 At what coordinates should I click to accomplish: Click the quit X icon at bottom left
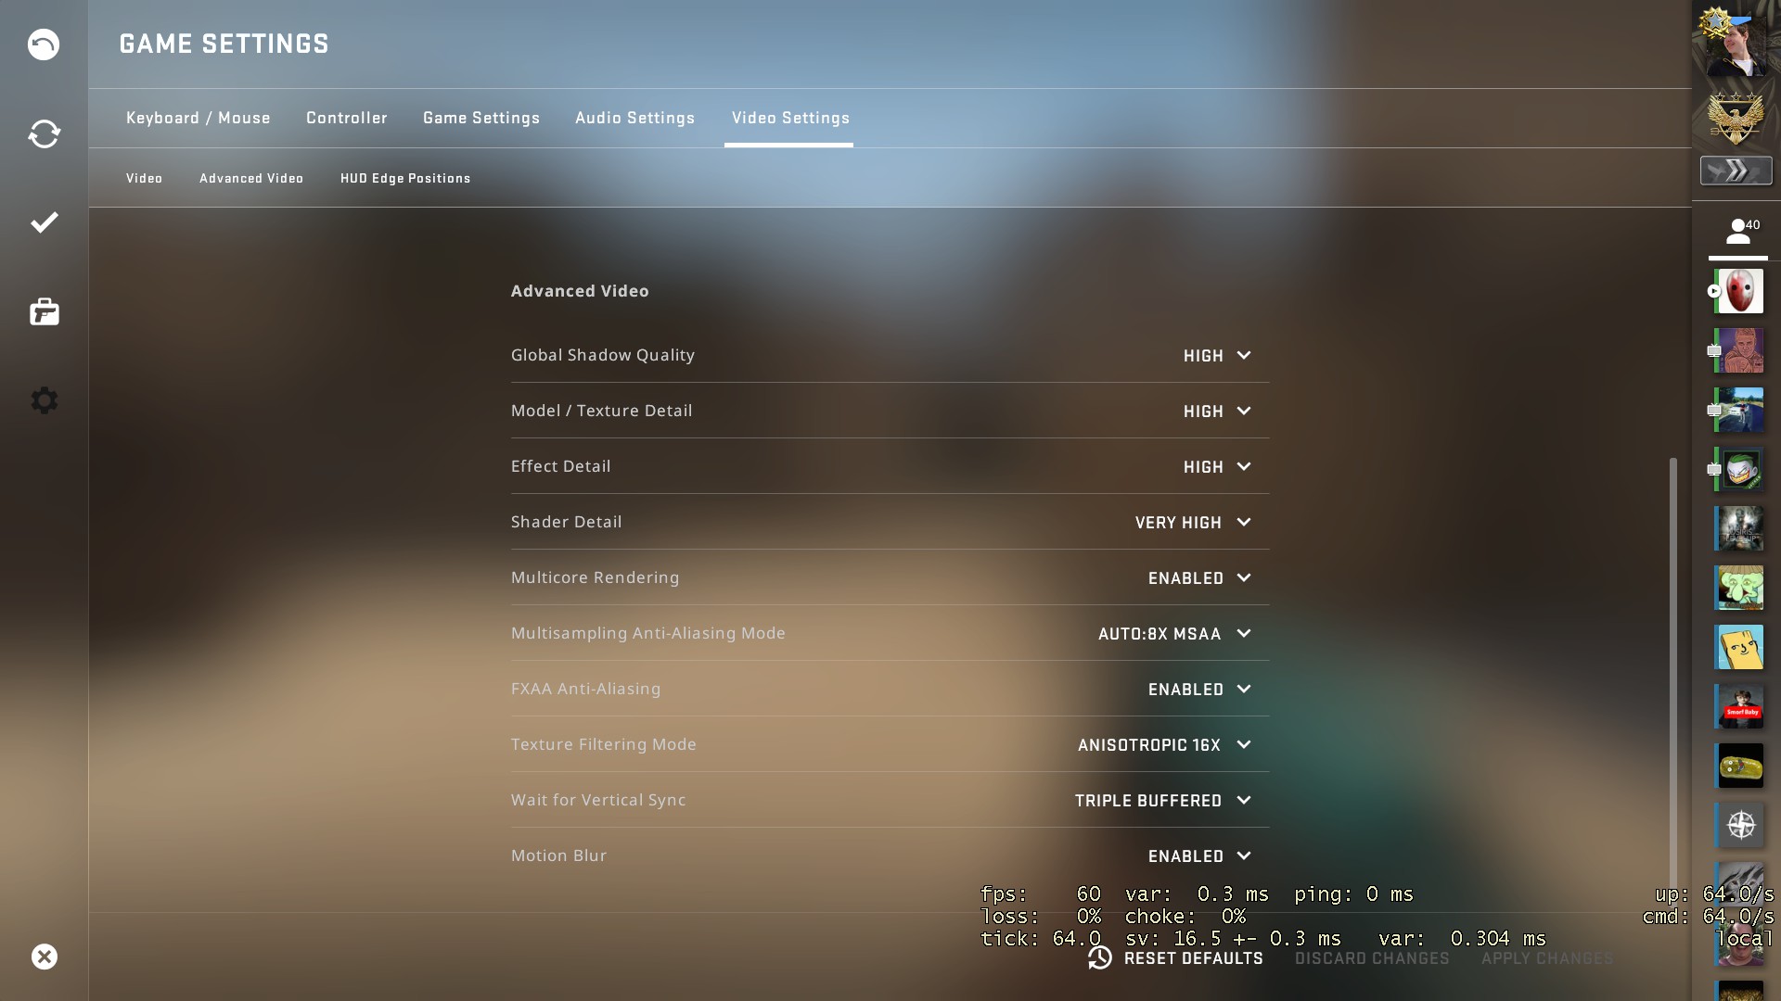pyautogui.click(x=44, y=957)
